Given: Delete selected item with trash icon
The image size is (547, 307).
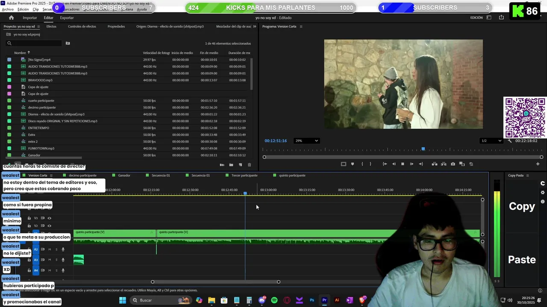Looking at the screenshot, I should (250, 165).
